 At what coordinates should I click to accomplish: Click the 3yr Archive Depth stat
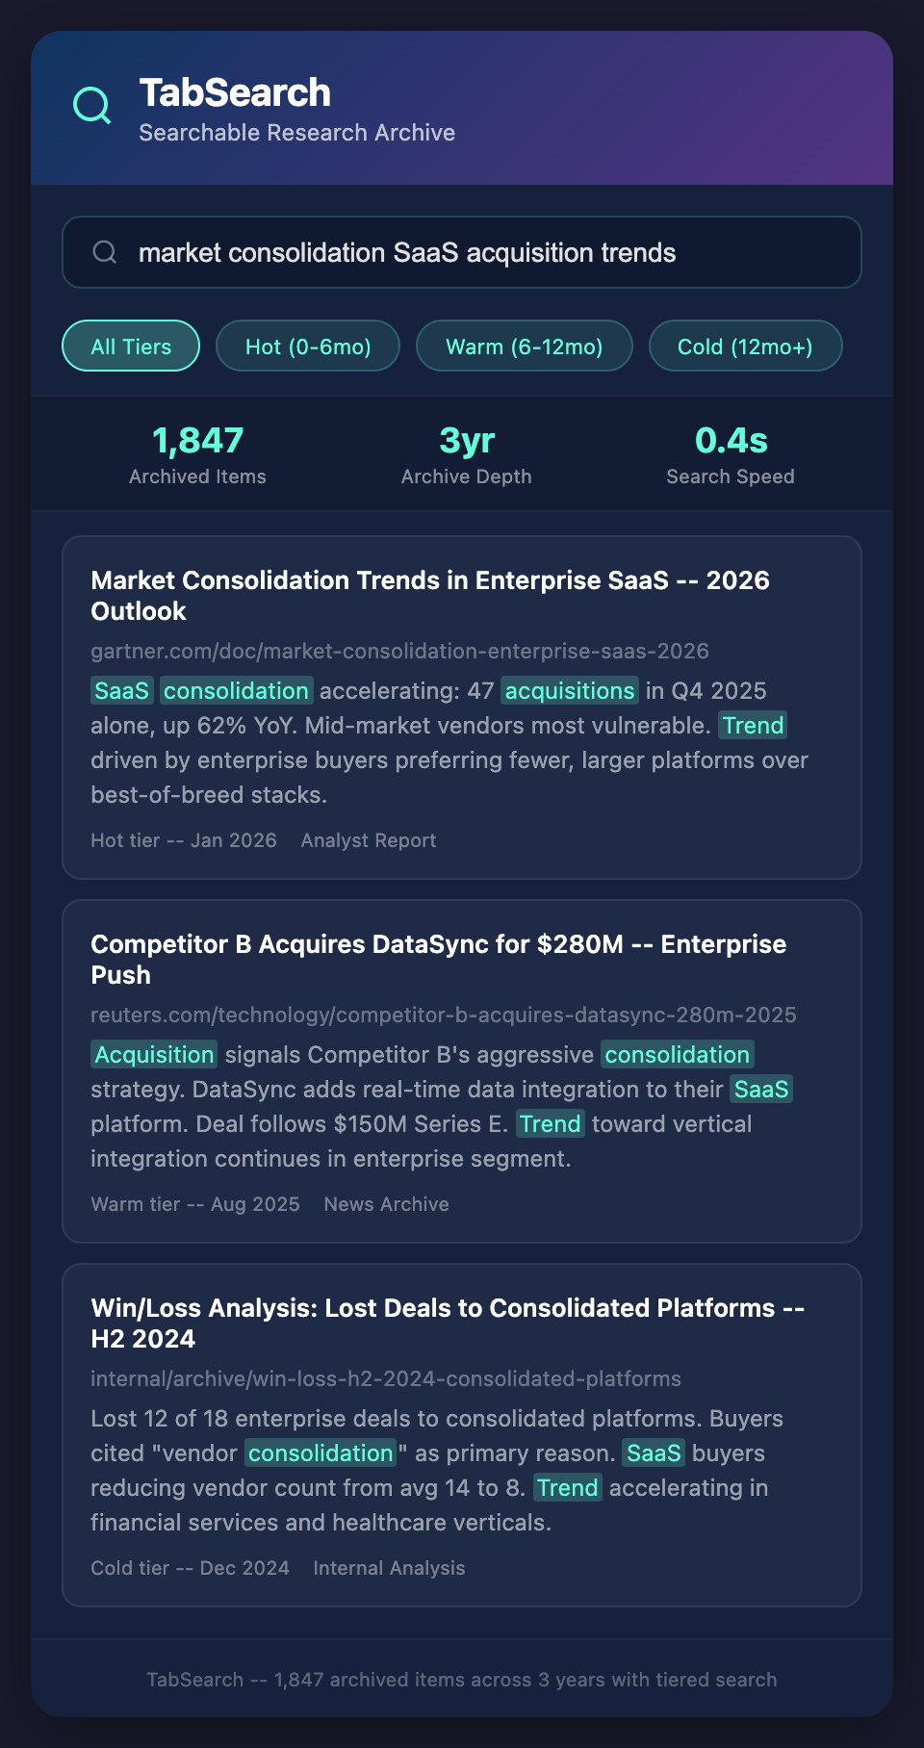click(x=466, y=454)
